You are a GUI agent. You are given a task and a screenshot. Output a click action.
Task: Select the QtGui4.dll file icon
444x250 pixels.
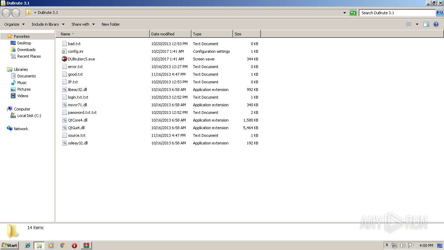point(65,128)
